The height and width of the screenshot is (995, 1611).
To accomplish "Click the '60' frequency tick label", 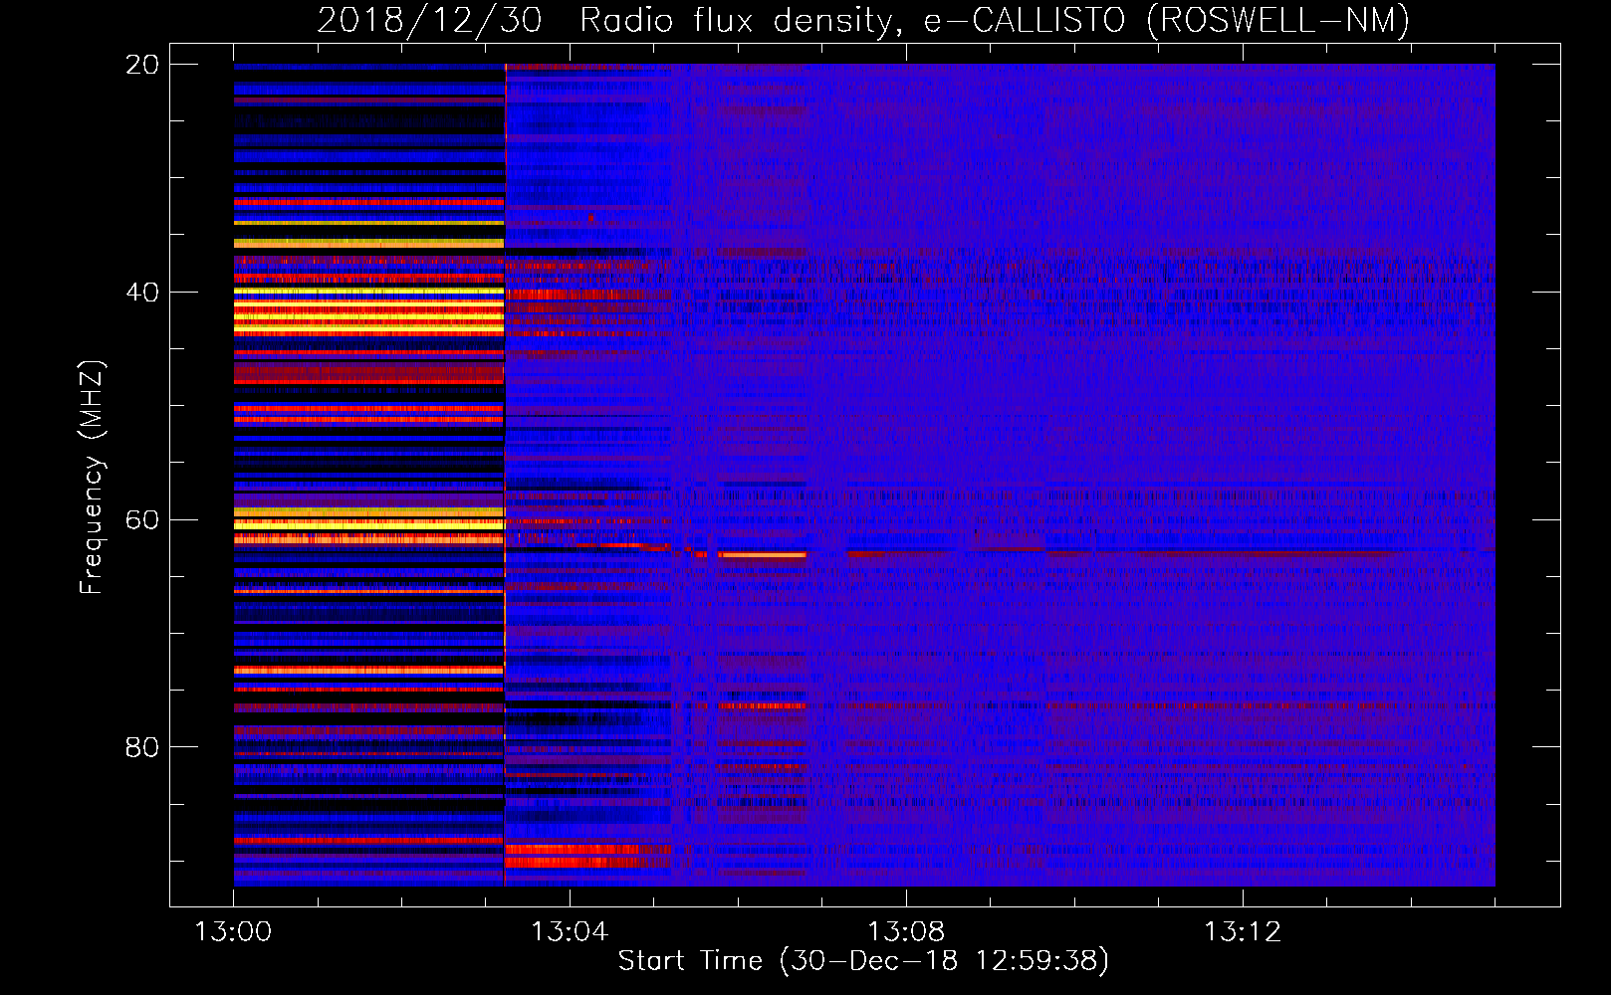I will pos(141,520).
